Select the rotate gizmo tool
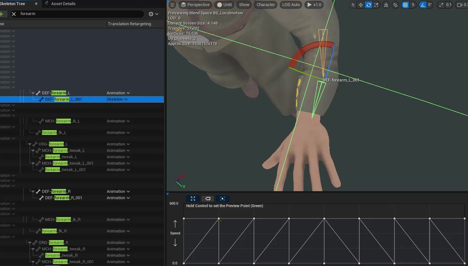This screenshot has width=468, height=266. point(369,5)
